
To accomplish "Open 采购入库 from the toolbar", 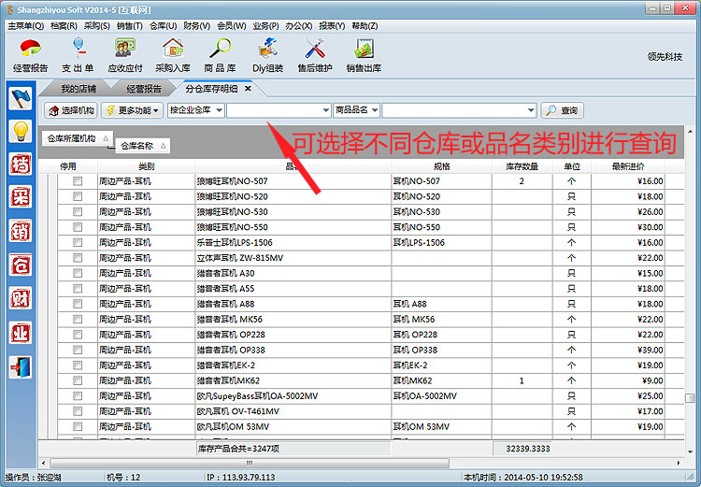I will point(172,54).
